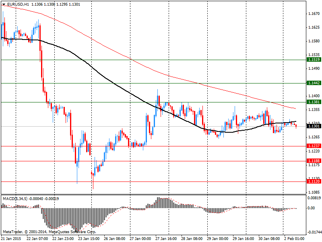The image size is (322, 242).
Task: Select the green 1.1442 resistance level label
Action: (314, 83)
